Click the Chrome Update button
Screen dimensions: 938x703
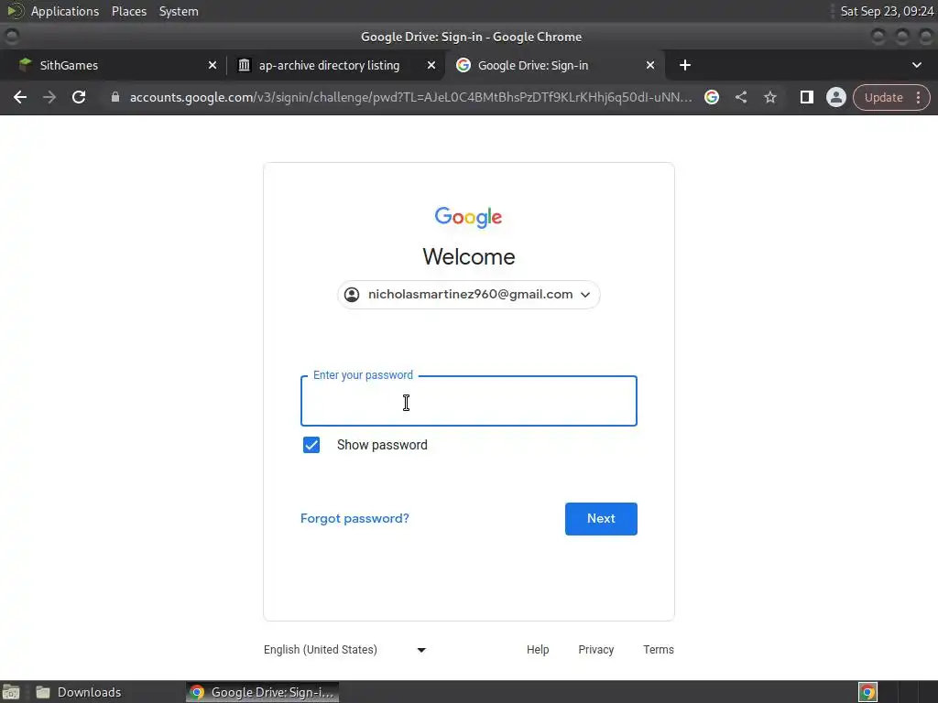click(890, 97)
